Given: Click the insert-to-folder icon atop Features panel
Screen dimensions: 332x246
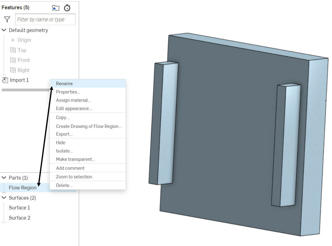Looking at the screenshot, I should coord(56,7).
